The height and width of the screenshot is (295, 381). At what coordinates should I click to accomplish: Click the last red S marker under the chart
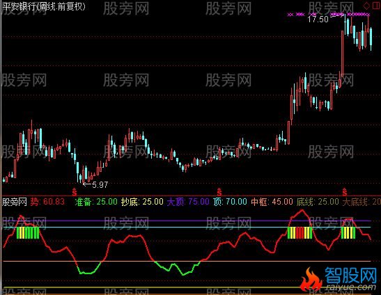pos(345,192)
